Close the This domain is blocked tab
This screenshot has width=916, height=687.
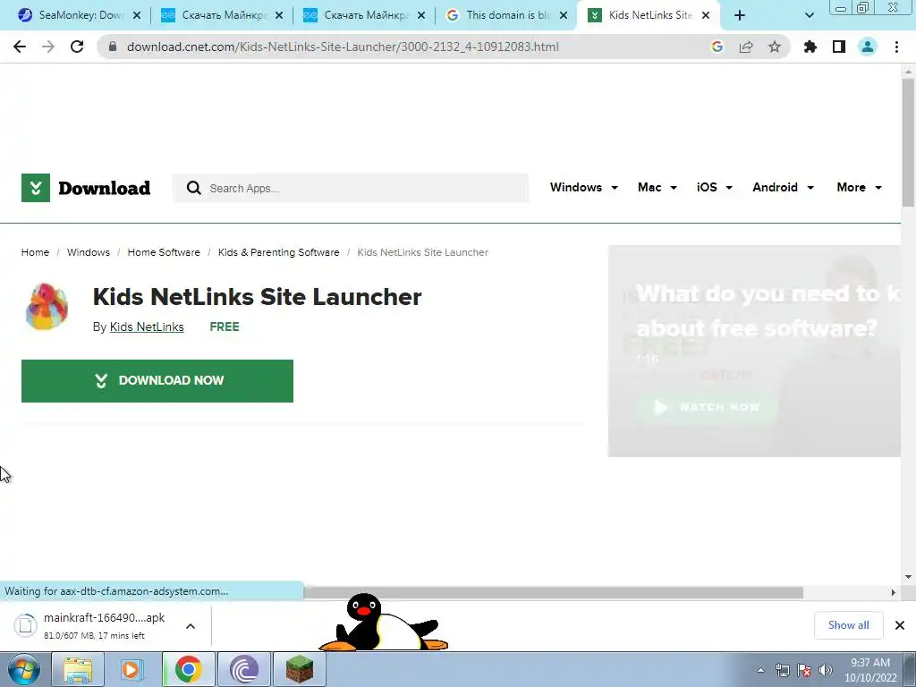[564, 15]
